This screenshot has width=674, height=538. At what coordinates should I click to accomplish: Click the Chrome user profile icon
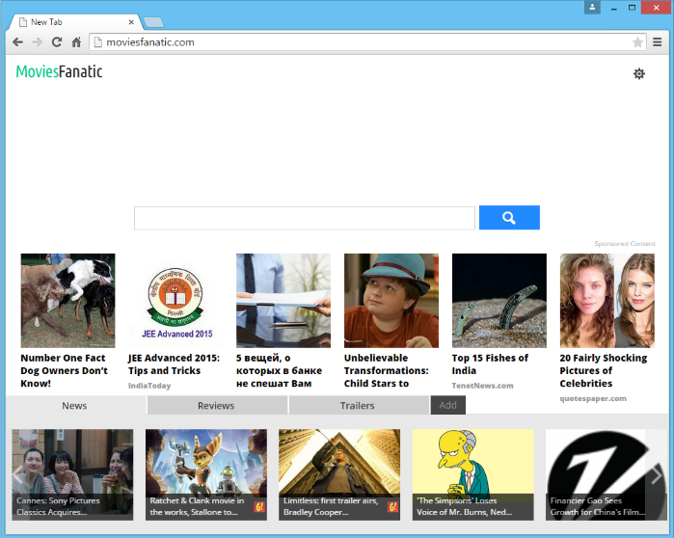pos(592,8)
